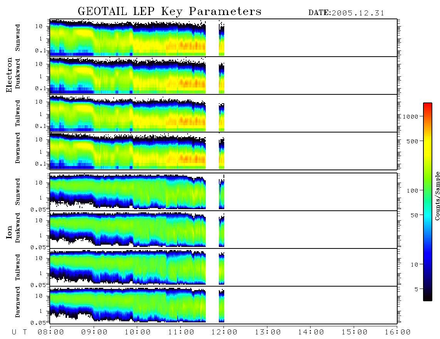Screen dimensions: 440x339
Task: Click the Ion "Duskward" panel label
Action: tap(18, 228)
